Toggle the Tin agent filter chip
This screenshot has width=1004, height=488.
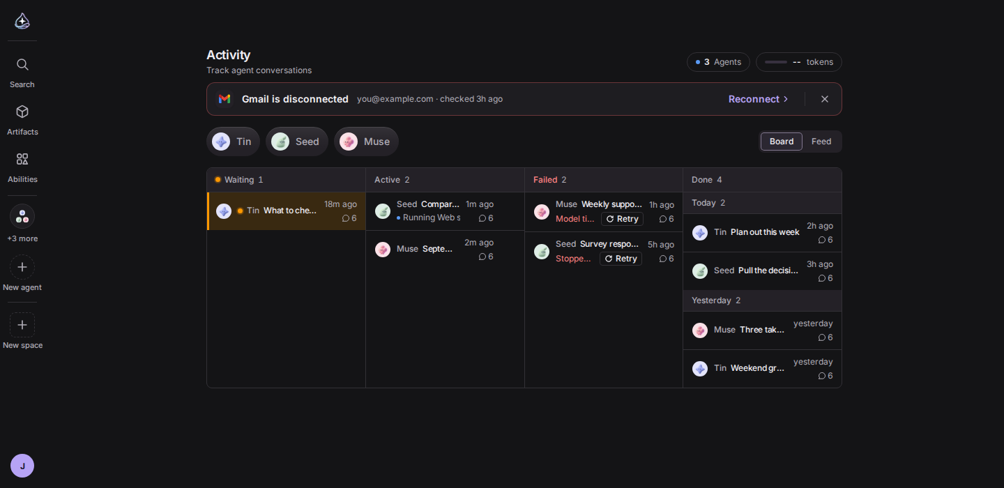point(233,142)
